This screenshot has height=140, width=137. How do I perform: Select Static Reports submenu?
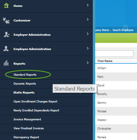[24, 93]
